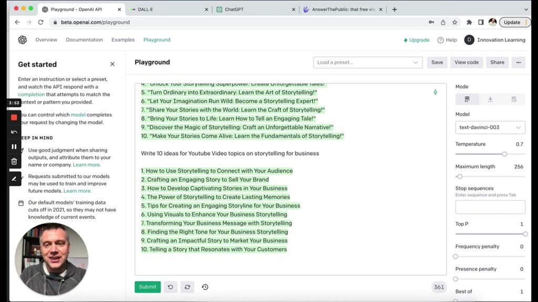Click the OpenAI logo in the header

coord(22,40)
